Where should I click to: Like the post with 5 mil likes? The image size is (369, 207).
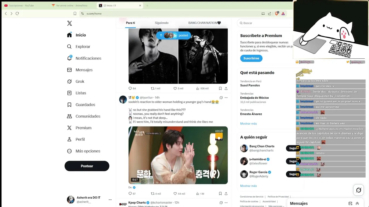point(178,89)
